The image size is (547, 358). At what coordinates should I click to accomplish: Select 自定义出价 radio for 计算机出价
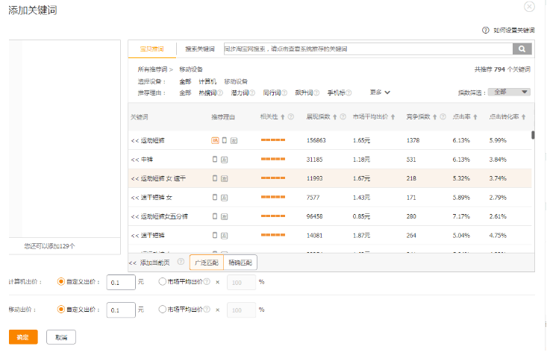pos(61,282)
